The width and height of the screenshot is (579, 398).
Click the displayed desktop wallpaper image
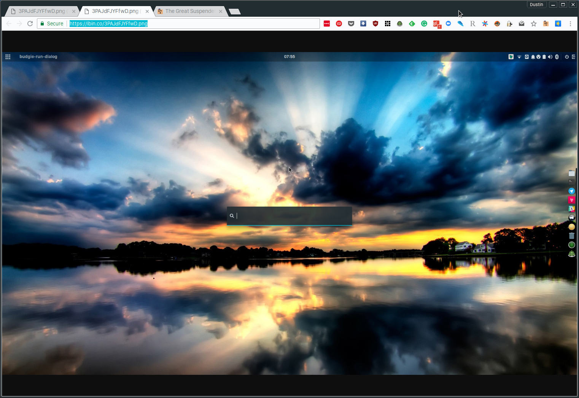coord(289,213)
